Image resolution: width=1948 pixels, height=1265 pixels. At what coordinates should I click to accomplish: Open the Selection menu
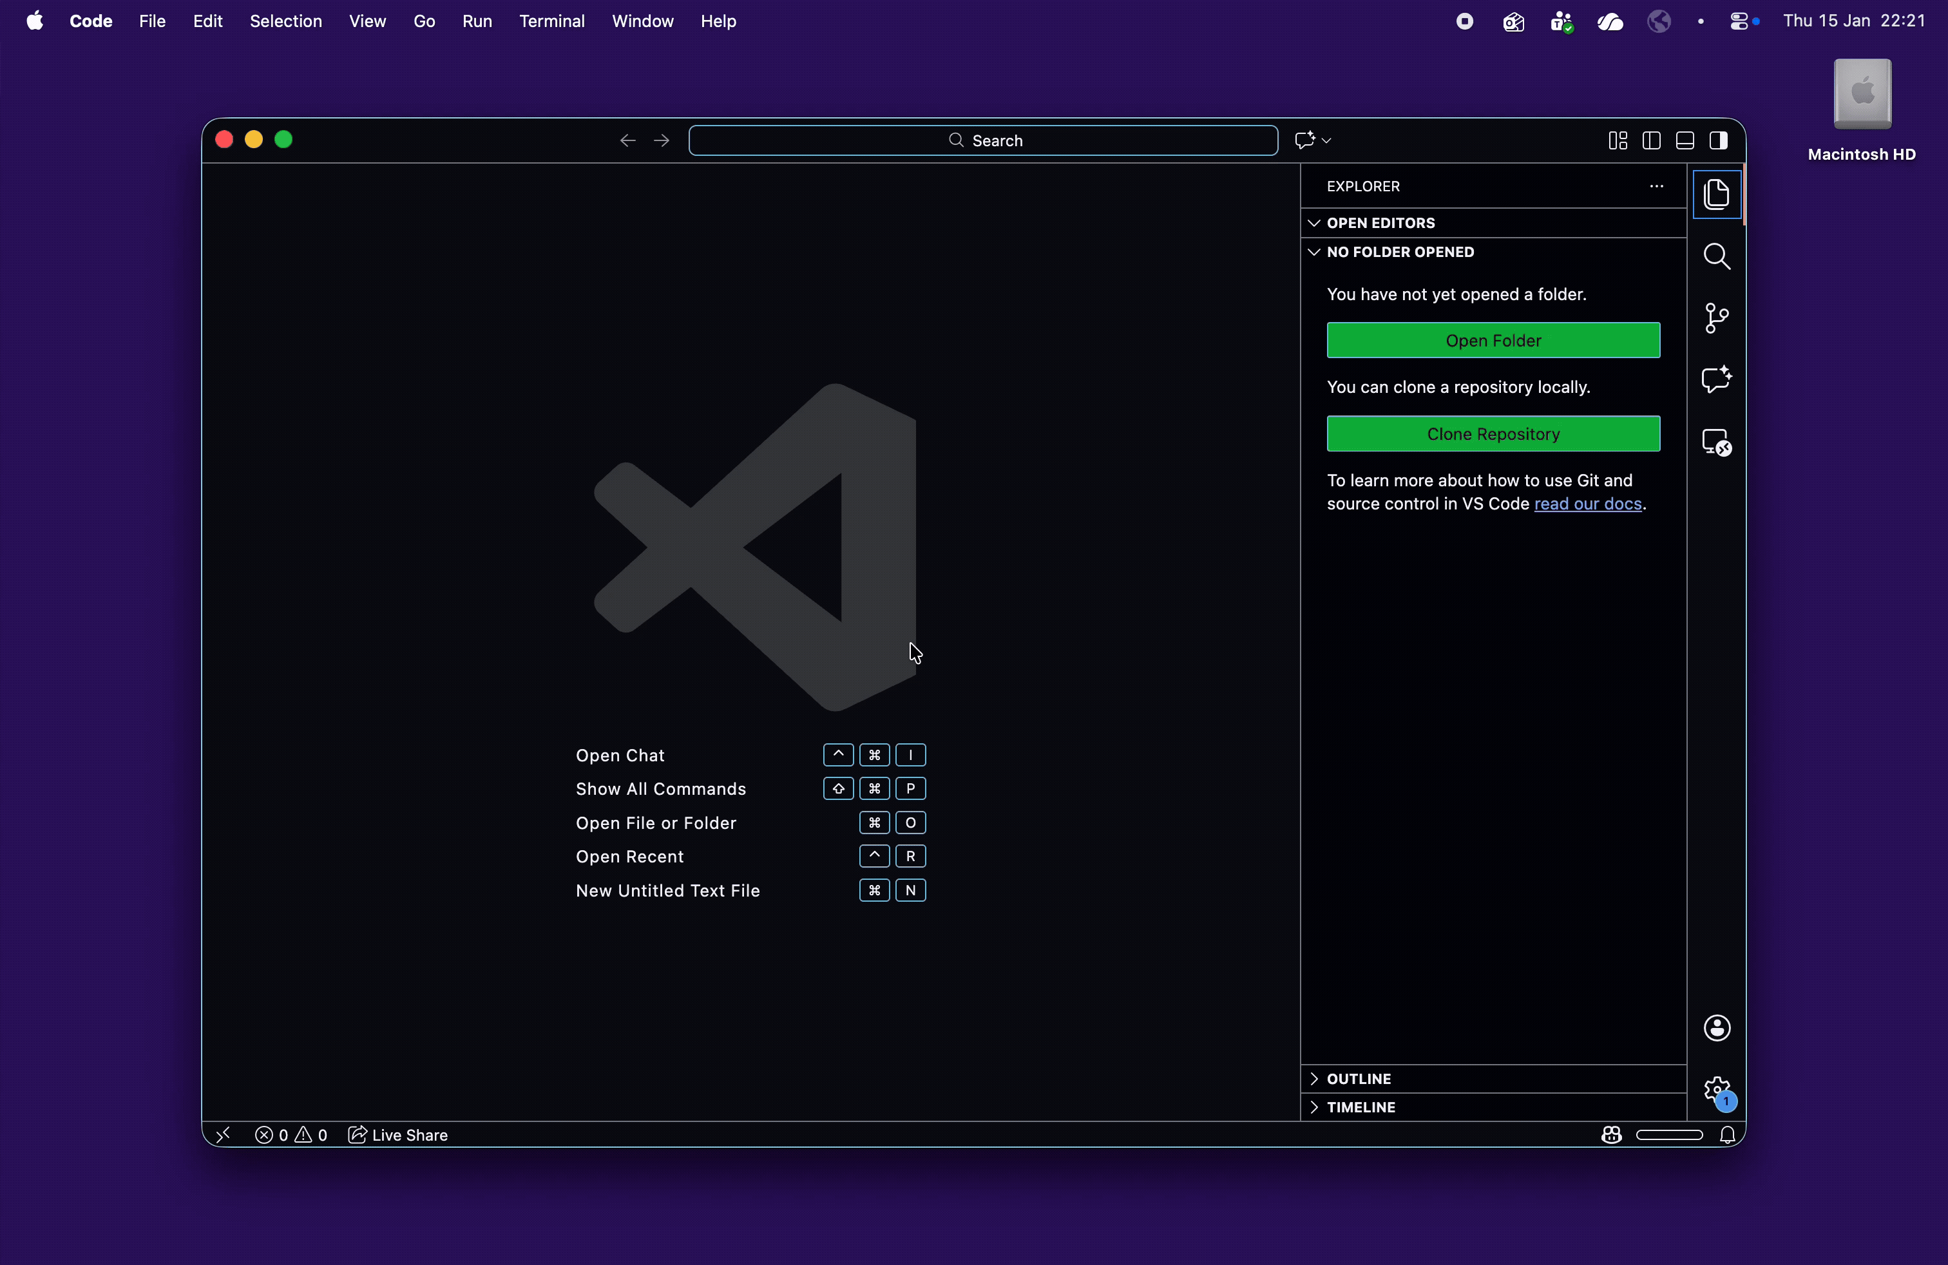click(285, 21)
